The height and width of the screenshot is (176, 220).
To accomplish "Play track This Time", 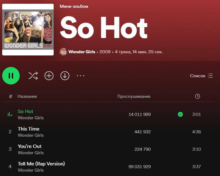I will (28, 129).
